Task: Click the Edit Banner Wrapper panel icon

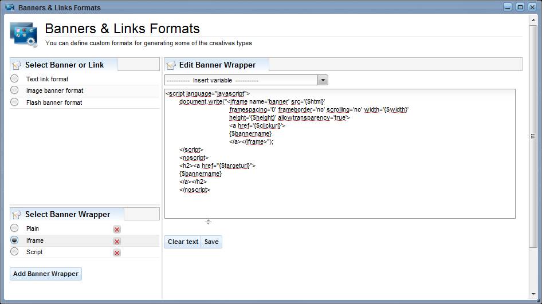Action: pyautogui.click(x=171, y=65)
